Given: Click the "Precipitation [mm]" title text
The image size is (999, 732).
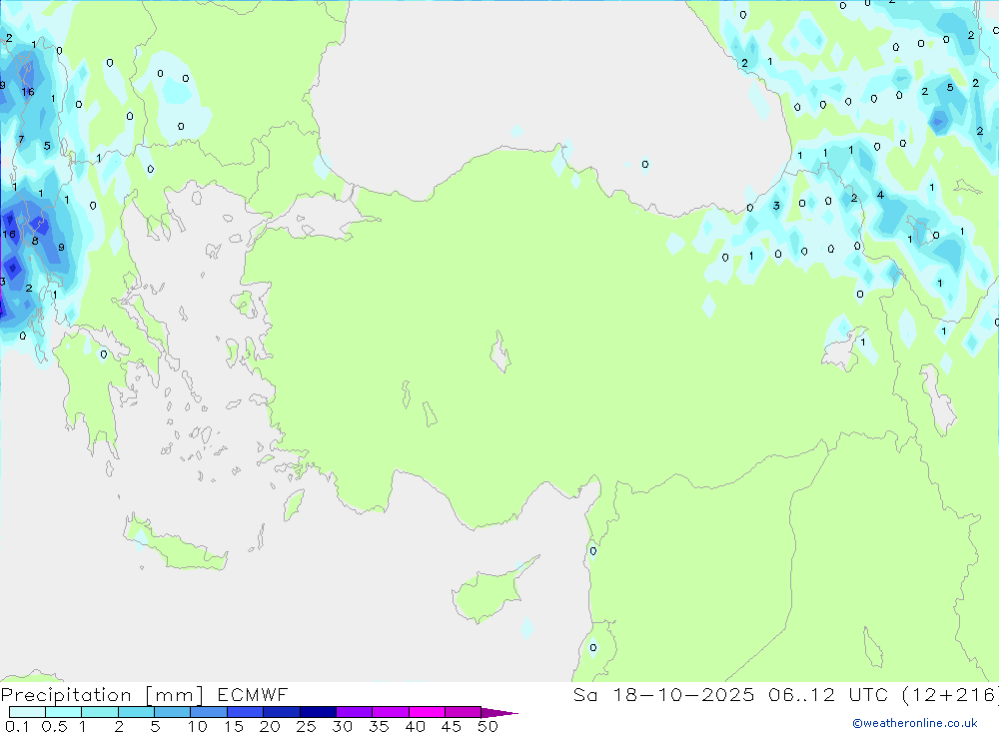Looking at the screenshot, I should (102, 695).
